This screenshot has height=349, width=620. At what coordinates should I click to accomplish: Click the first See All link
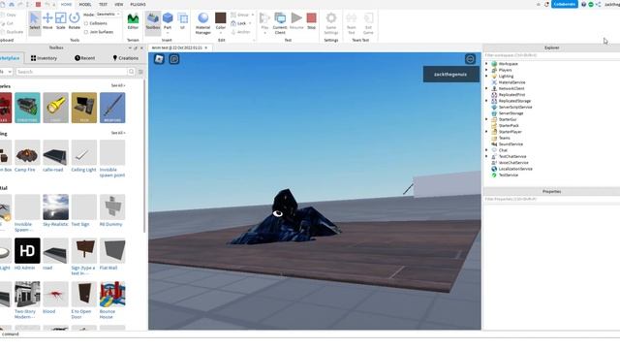(x=117, y=85)
